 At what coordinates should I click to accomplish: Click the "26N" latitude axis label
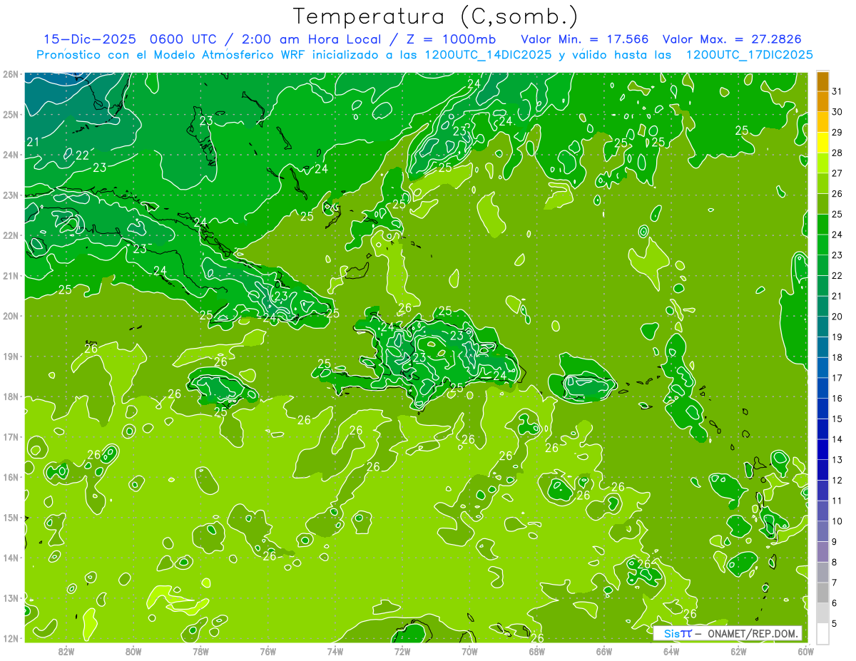[11, 74]
